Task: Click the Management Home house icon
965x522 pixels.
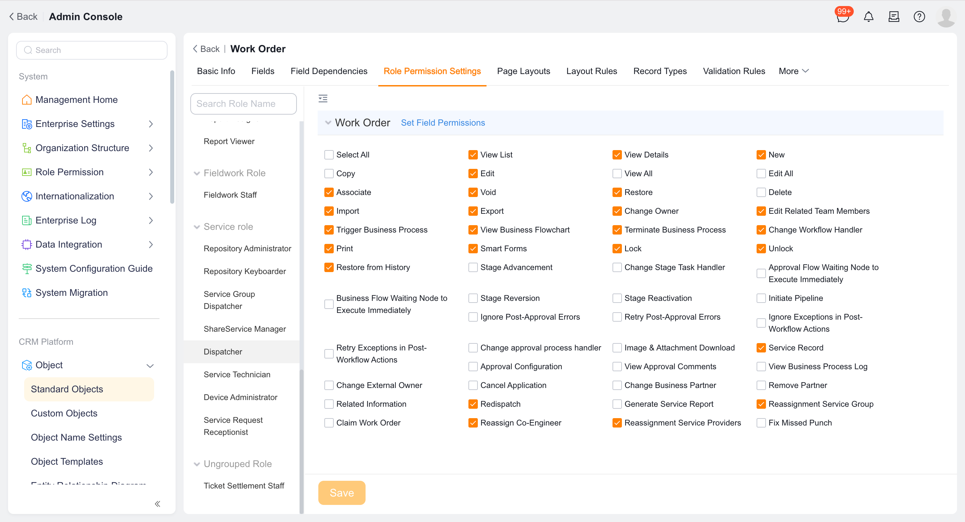Action: pyautogui.click(x=26, y=100)
